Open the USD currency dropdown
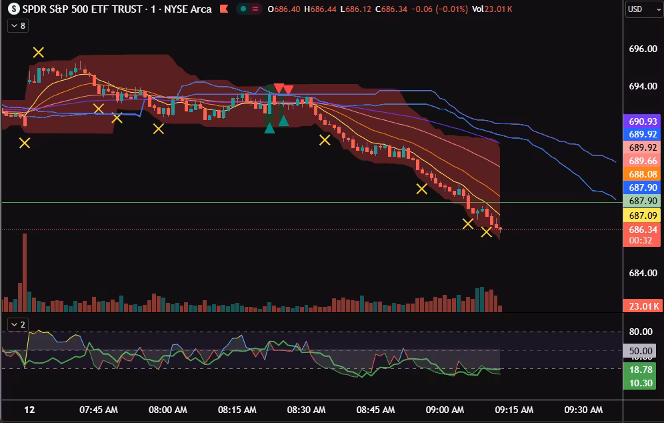This screenshot has height=423, width=664. point(643,9)
